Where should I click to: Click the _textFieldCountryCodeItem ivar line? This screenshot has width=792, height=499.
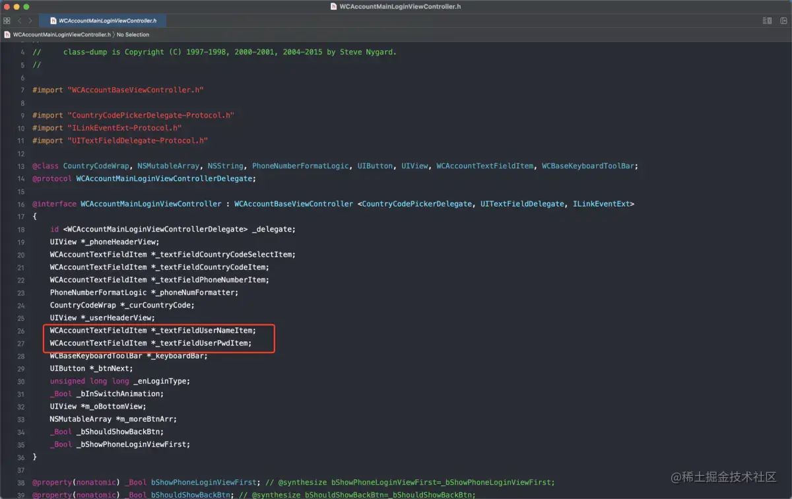[x=160, y=267]
